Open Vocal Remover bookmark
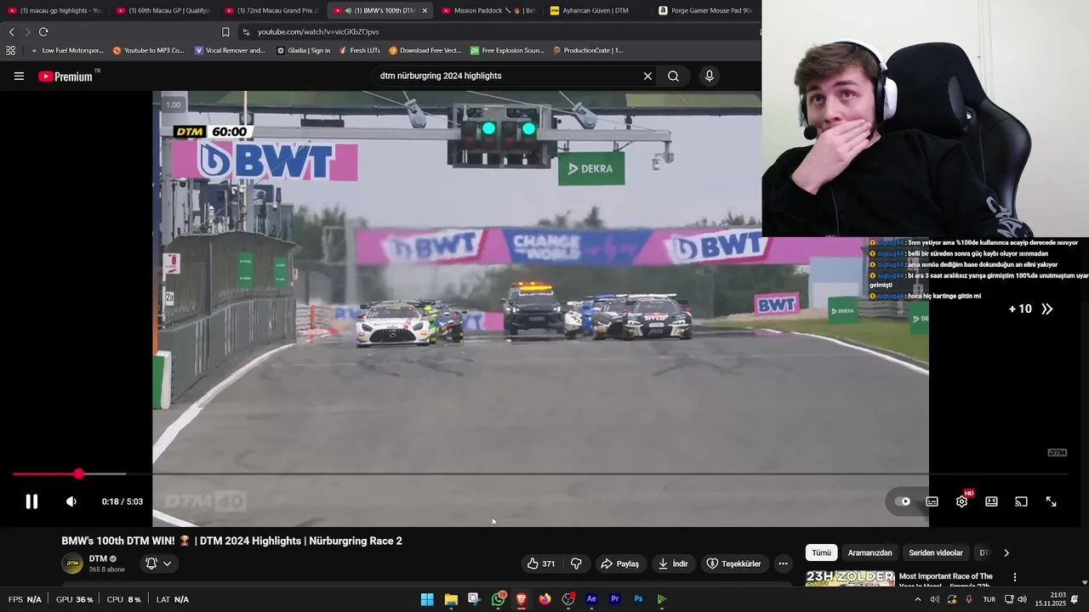 coord(230,50)
